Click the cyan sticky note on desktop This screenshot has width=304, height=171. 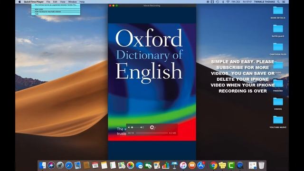coord(56,9)
